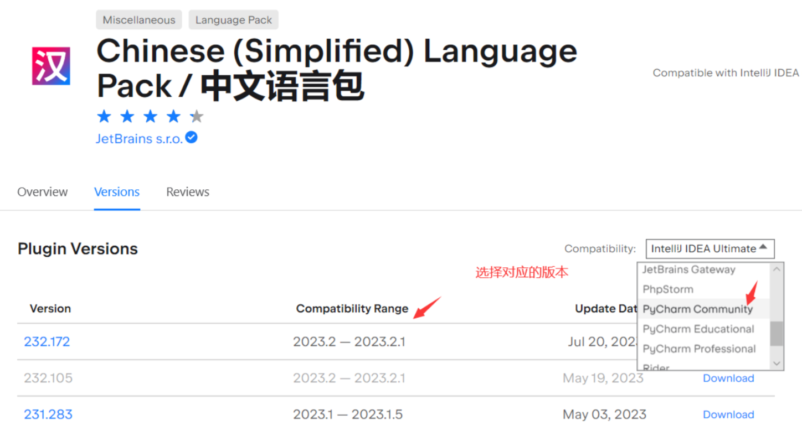Click the dropdown list scrollbar thumb

coord(777,334)
